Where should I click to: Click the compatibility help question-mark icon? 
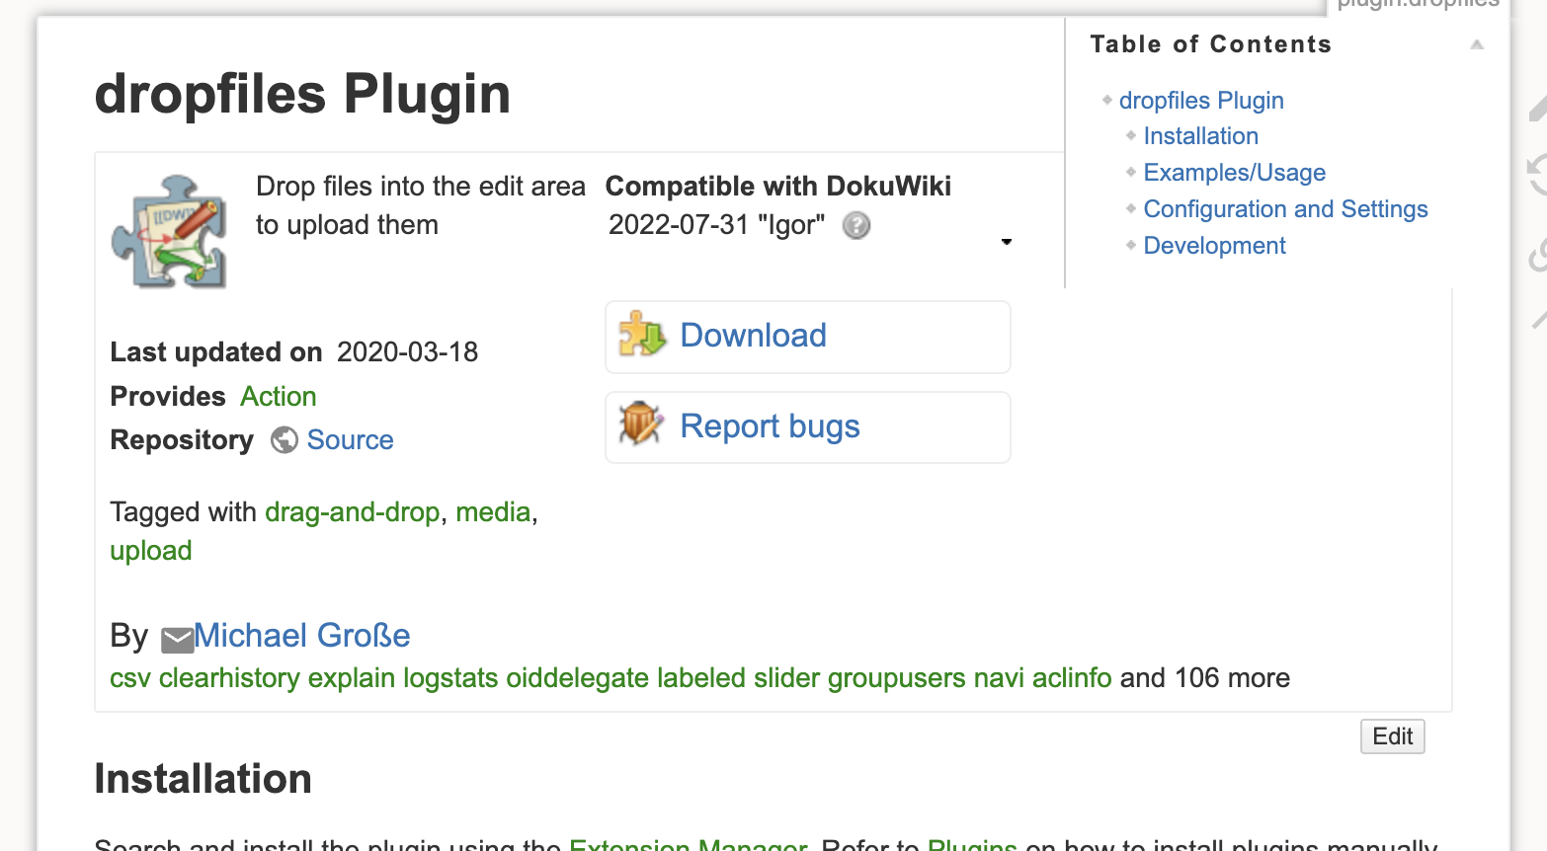click(856, 226)
